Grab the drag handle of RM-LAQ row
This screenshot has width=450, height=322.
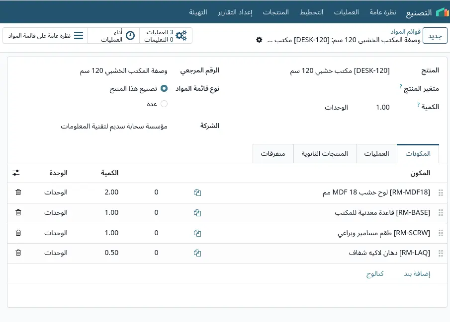point(441,253)
